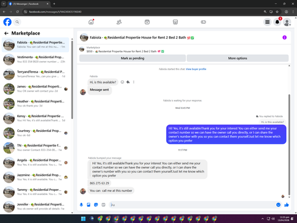Choose a GIF in the composer

tap(103, 205)
